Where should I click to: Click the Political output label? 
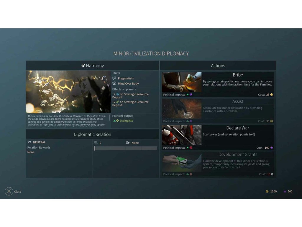pyautogui.click(x=122, y=116)
